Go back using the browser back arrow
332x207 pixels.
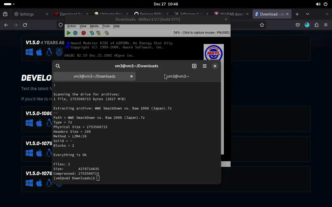6,25
